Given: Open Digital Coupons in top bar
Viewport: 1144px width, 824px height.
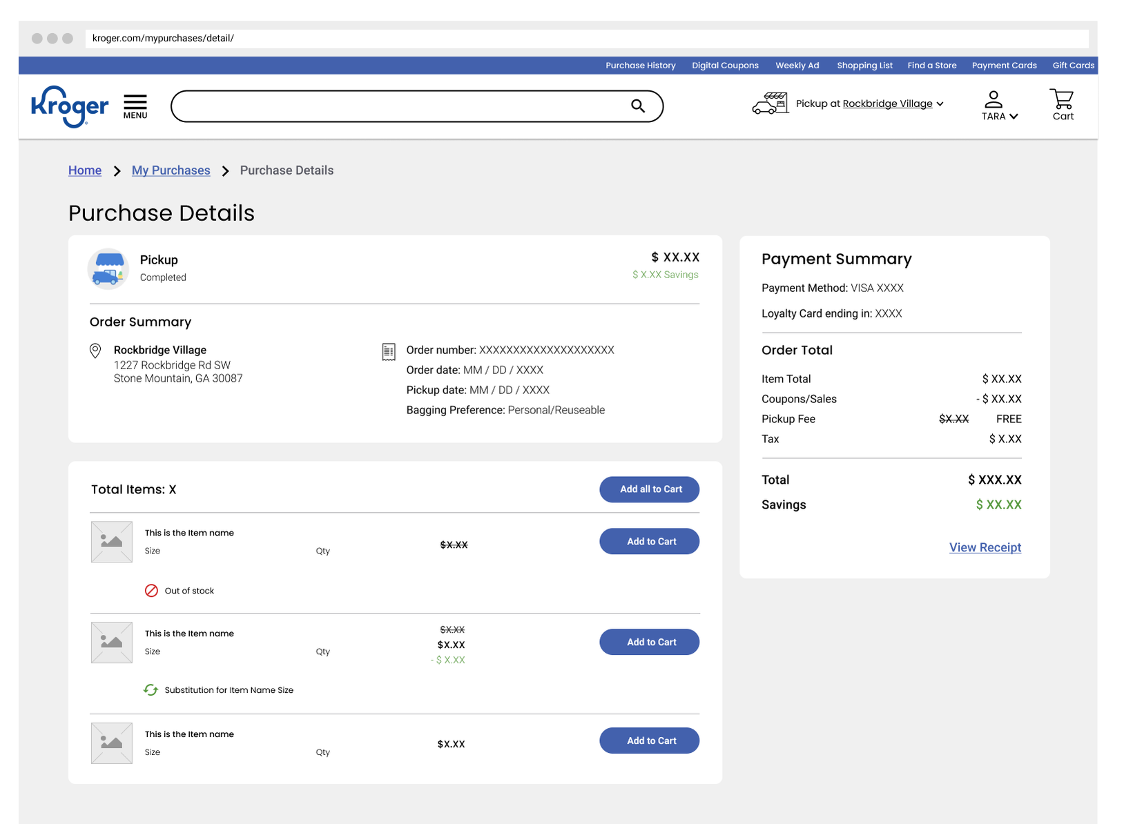Looking at the screenshot, I should pos(725,66).
